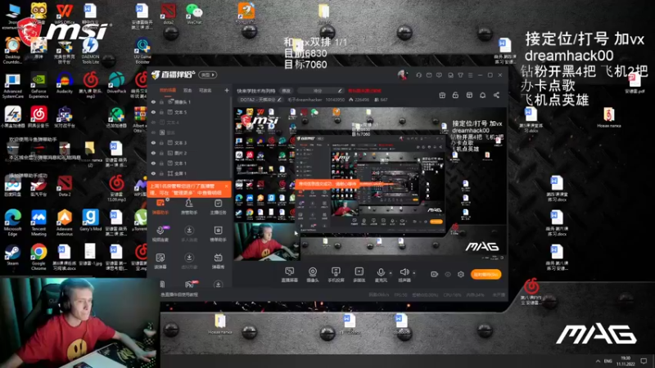Switch to the first scene tab
This screenshot has width=655, height=368.
click(168, 90)
